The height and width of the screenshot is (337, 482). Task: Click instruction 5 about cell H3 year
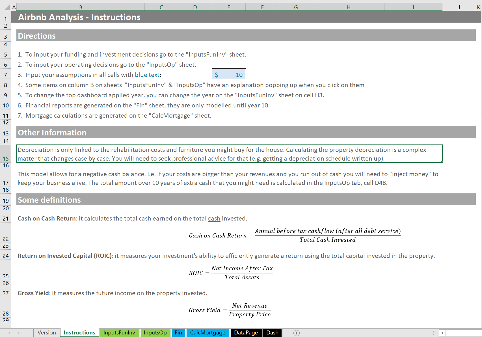(x=171, y=95)
